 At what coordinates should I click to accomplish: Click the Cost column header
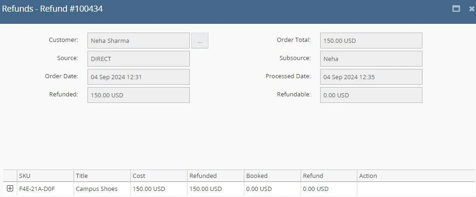(x=158, y=176)
